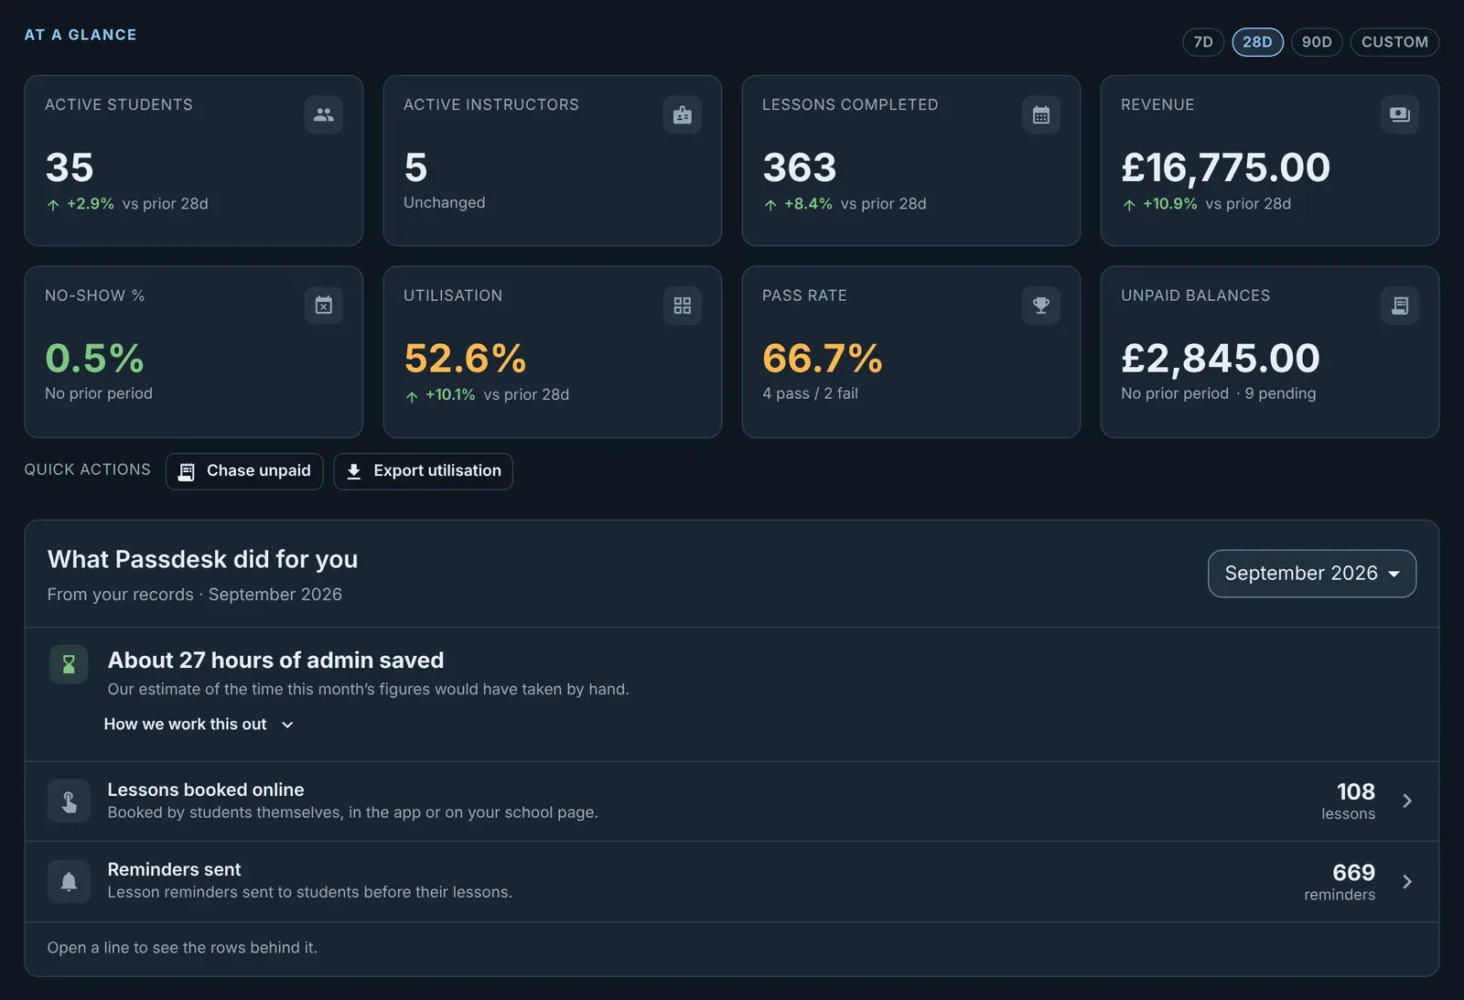Viewport: 1464px width, 1000px height.
Task: Choose the CUSTOM time range
Action: (x=1394, y=42)
